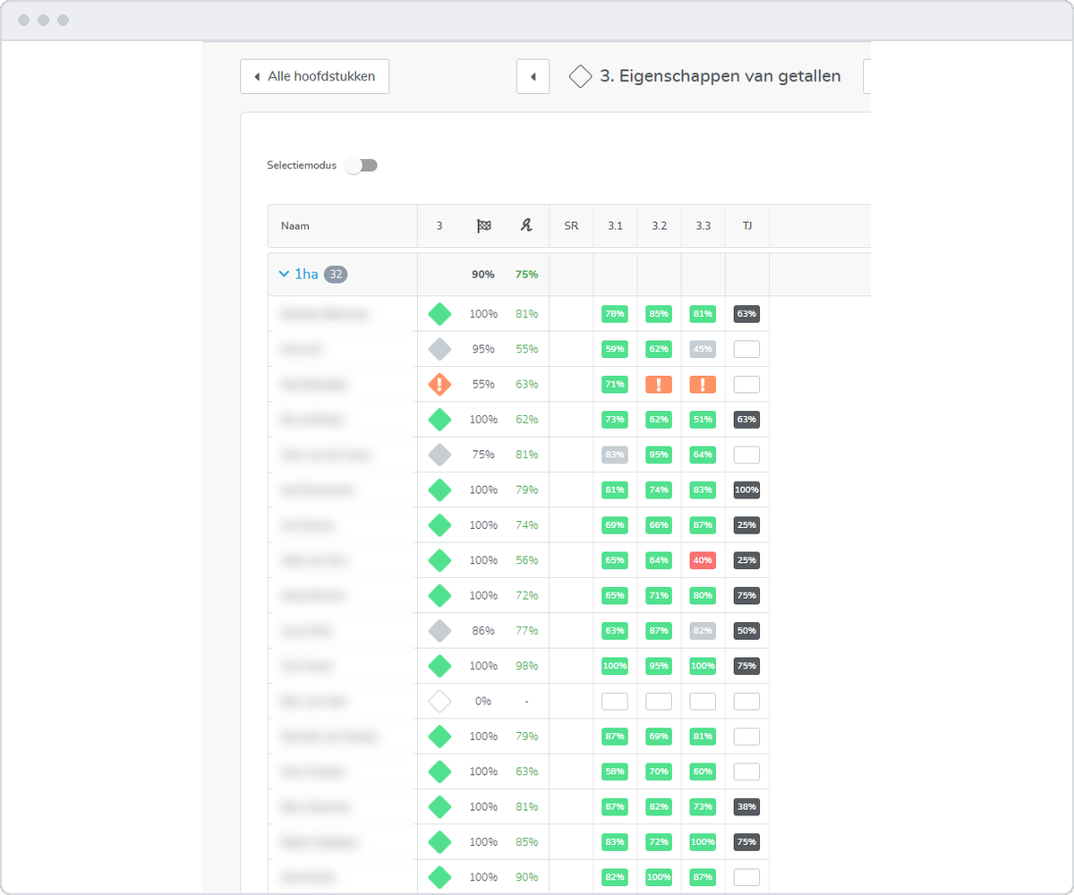Go back to Alle hoofdstukken
Viewport: 1074px width, 895px height.
pyautogui.click(x=315, y=76)
